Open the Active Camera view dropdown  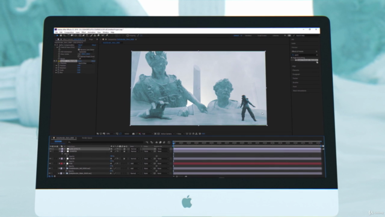point(167,134)
